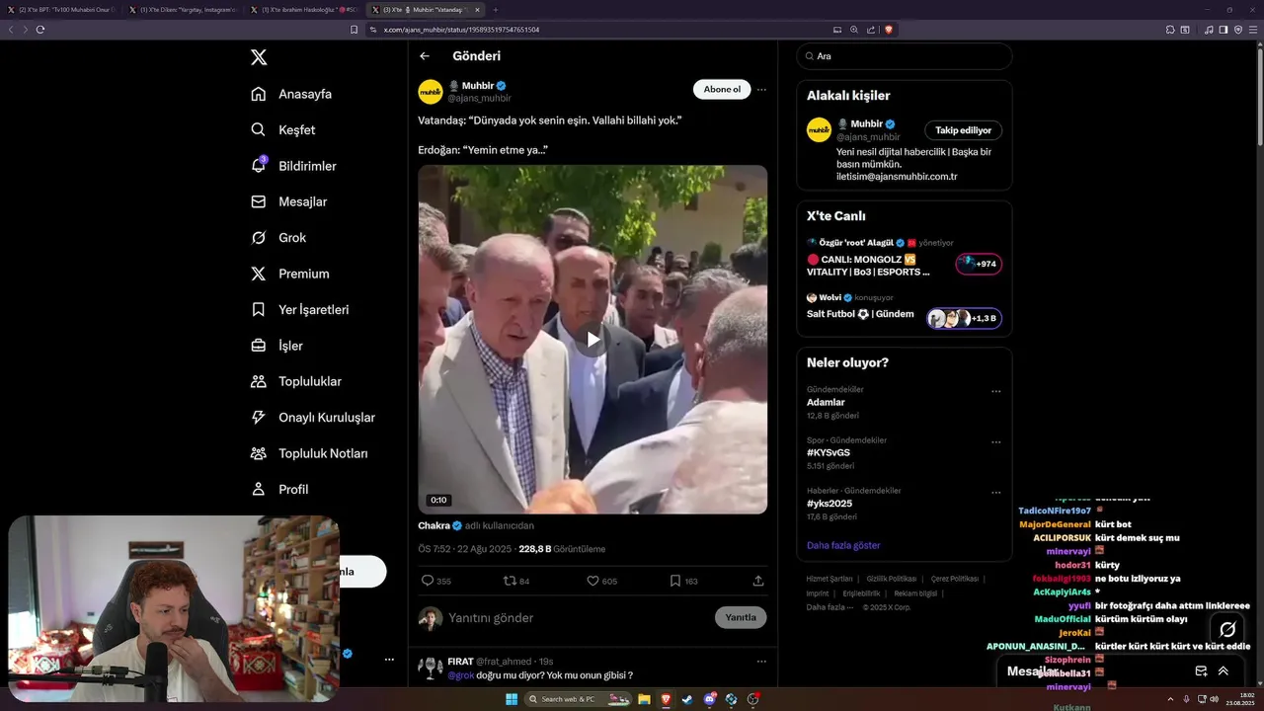Open Yer İşaretleri bookmark icon
The height and width of the screenshot is (711, 1264).
(258, 309)
